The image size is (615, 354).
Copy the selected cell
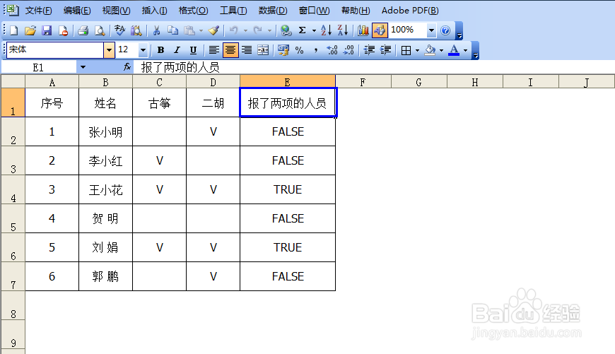[172, 30]
